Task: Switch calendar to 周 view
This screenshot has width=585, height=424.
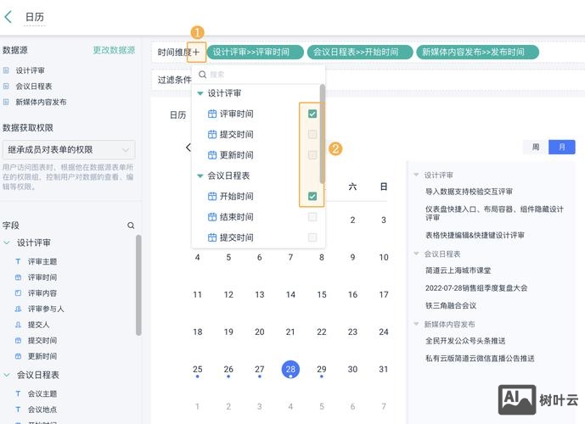Action: (x=536, y=148)
